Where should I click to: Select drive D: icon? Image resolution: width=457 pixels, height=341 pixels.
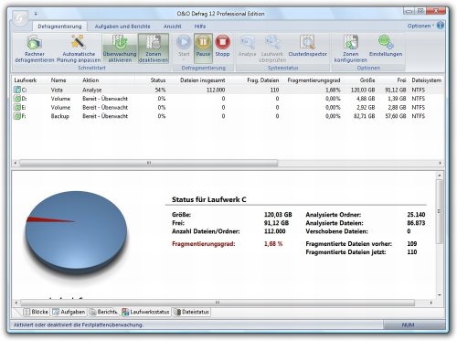[x=17, y=99]
